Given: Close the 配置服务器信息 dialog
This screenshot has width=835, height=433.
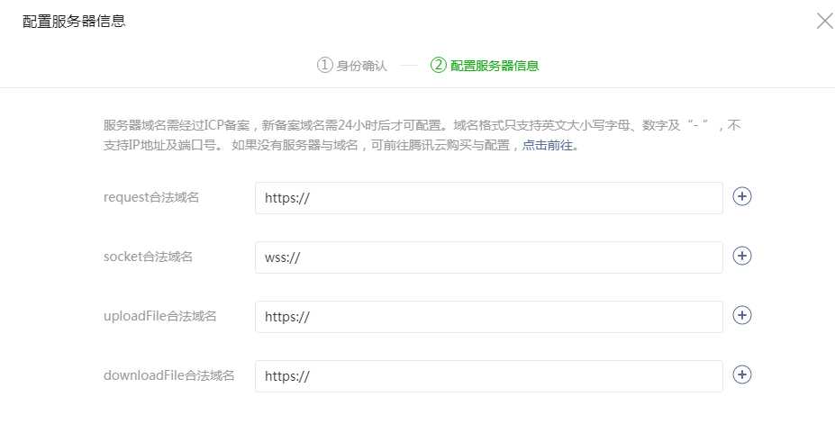Looking at the screenshot, I should [825, 21].
